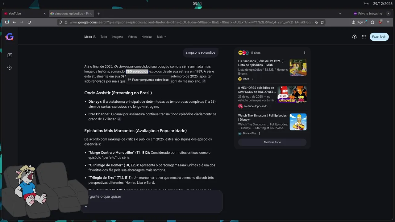Screen dimensions: 395x222
Task: Click the source link icon after first paragraph
Action: click(x=204, y=81)
